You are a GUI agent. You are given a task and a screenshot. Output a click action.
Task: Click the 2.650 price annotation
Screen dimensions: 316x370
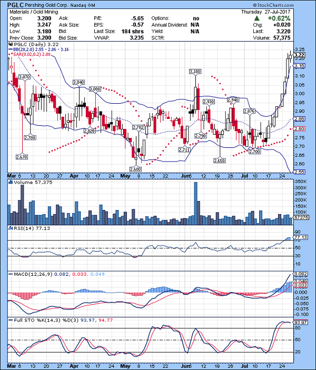point(220,161)
